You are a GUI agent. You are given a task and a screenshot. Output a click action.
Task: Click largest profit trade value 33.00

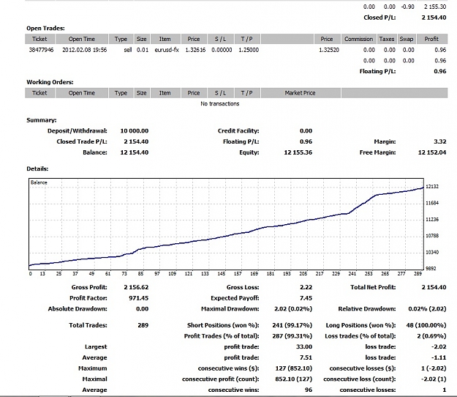304,346
